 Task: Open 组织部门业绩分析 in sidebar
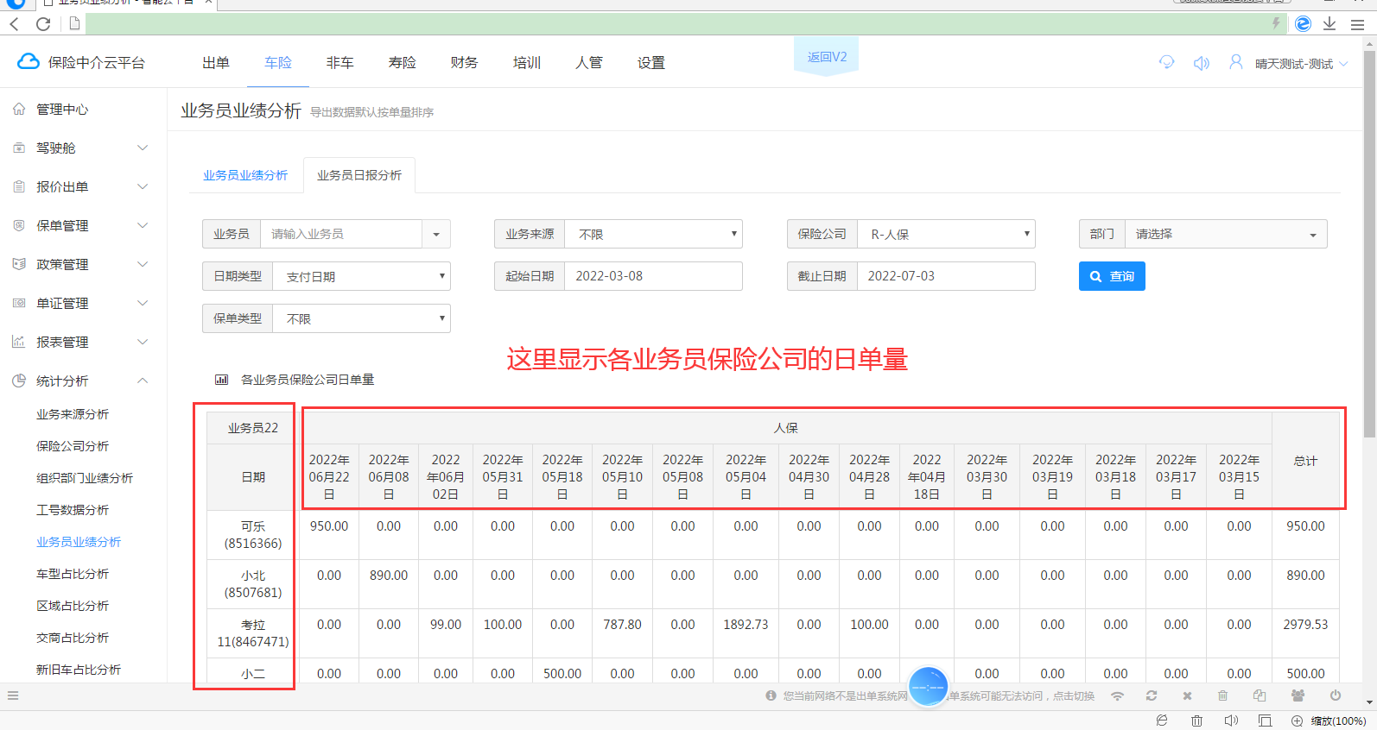85,478
